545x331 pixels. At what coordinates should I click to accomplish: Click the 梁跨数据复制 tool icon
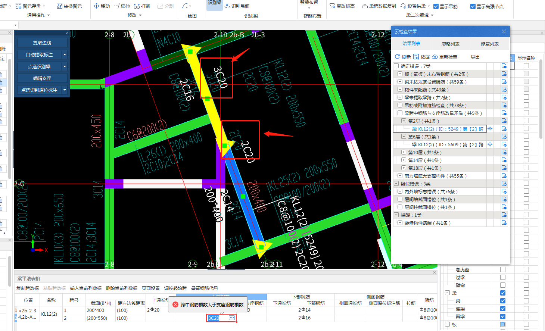[365, 6]
